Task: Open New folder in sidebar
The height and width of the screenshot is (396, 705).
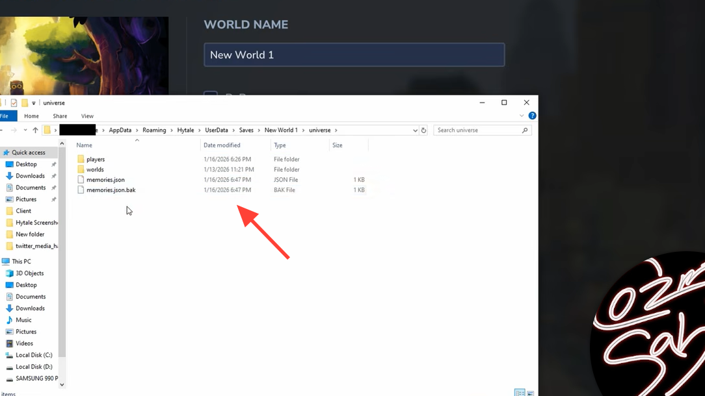Action: point(30,234)
